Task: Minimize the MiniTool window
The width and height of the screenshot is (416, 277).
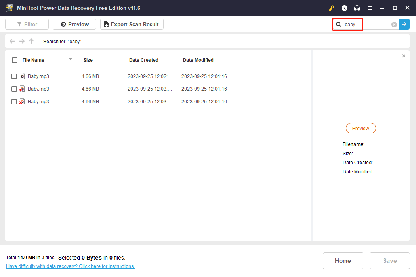Action: (x=382, y=8)
